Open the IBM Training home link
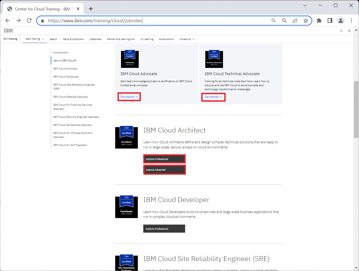Image resolution: width=359 pixels, height=271 pixels. 10,39
